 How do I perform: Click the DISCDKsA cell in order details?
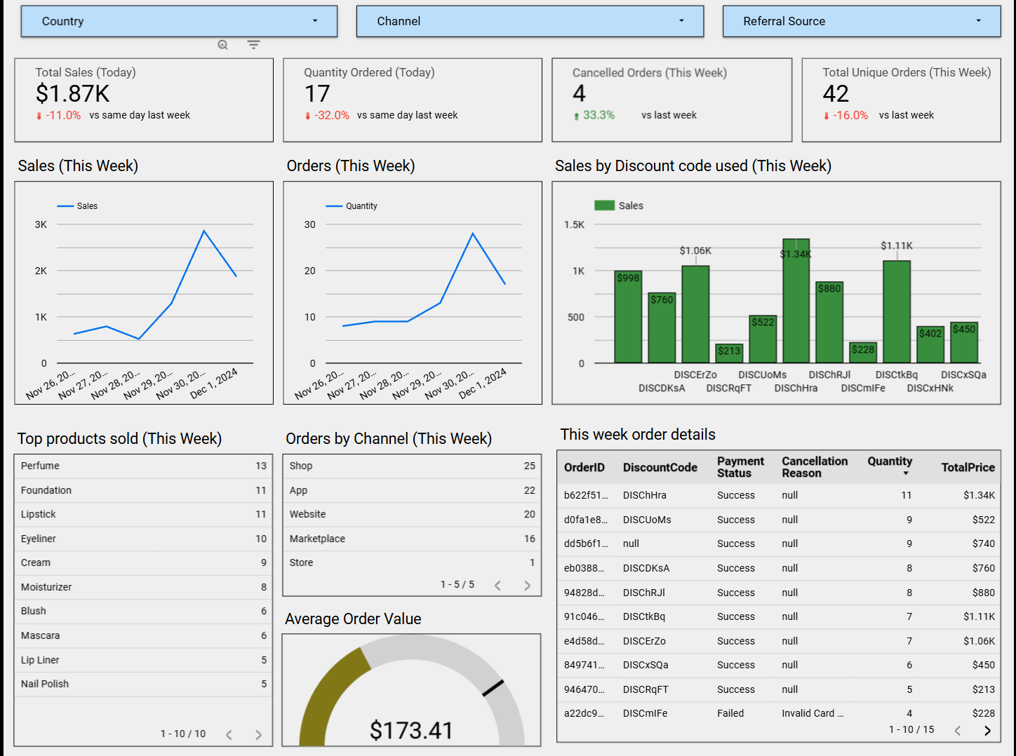tap(646, 568)
